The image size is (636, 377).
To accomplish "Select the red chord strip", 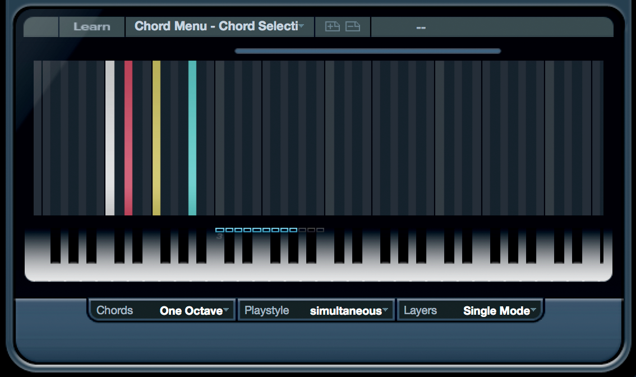I will (x=128, y=138).
